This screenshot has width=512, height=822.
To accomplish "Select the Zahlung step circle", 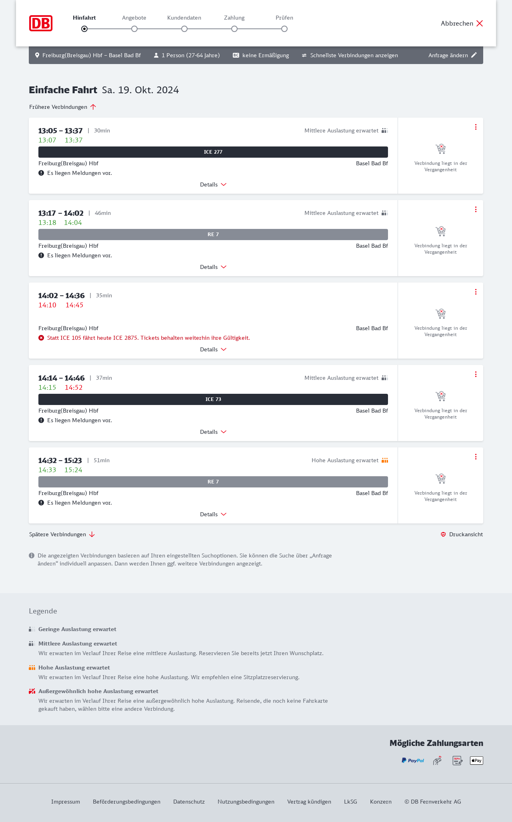I will pyautogui.click(x=234, y=29).
